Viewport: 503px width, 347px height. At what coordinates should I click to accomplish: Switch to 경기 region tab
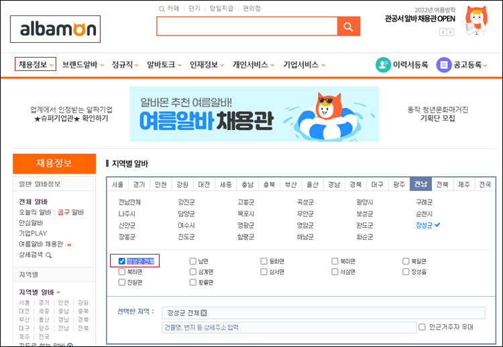[x=139, y=184]
